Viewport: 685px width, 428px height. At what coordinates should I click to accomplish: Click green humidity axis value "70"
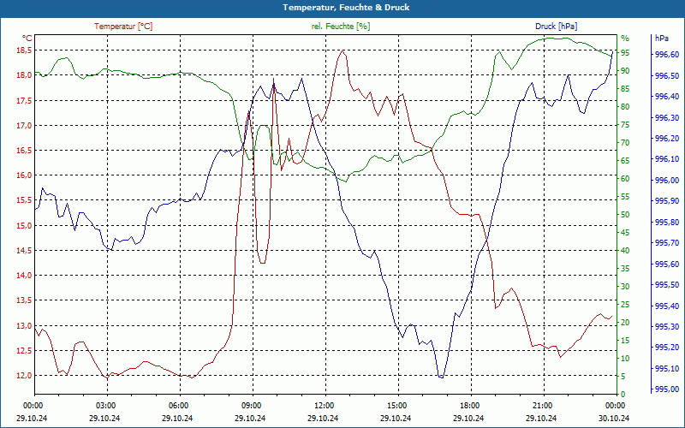pyautogui.click(x=625, y=142)
